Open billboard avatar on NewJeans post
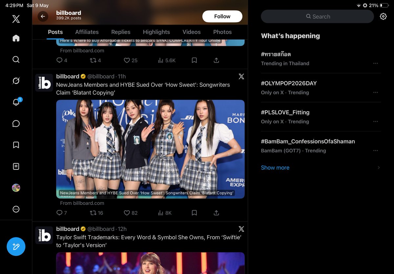This screenshot has width=394, height=274. [44, 82]
